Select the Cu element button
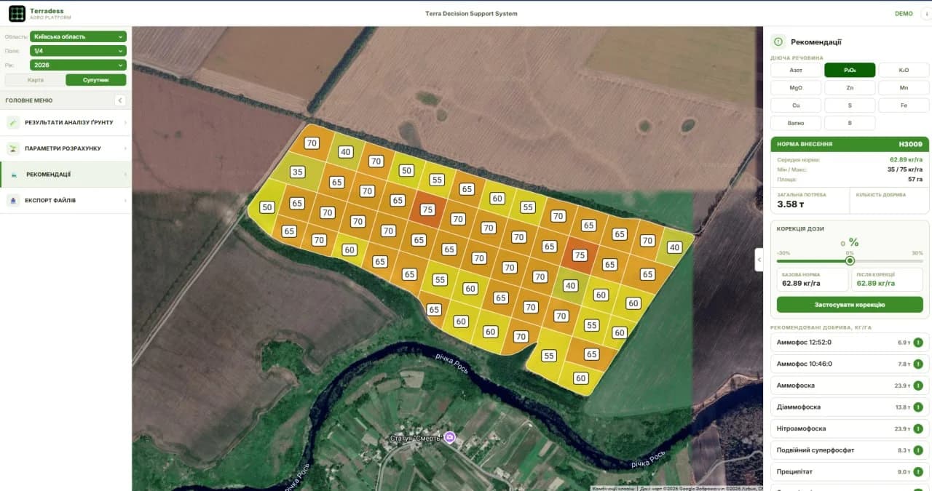The width and height of the screenshot is (932, 491). (796, 105)
